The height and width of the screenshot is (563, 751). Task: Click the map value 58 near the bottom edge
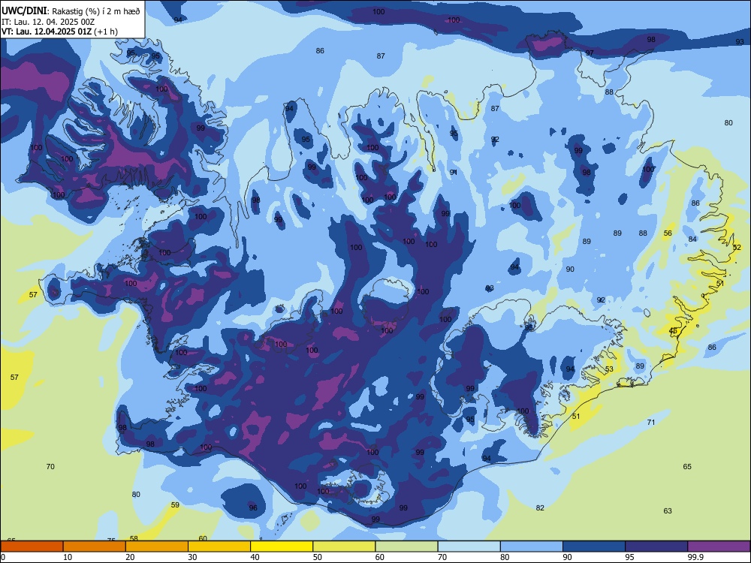point(134,538)
